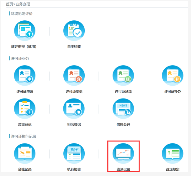191x176 pixels.
Task: Click the 执行报告 text label
Action: click(x=74, y=169)
